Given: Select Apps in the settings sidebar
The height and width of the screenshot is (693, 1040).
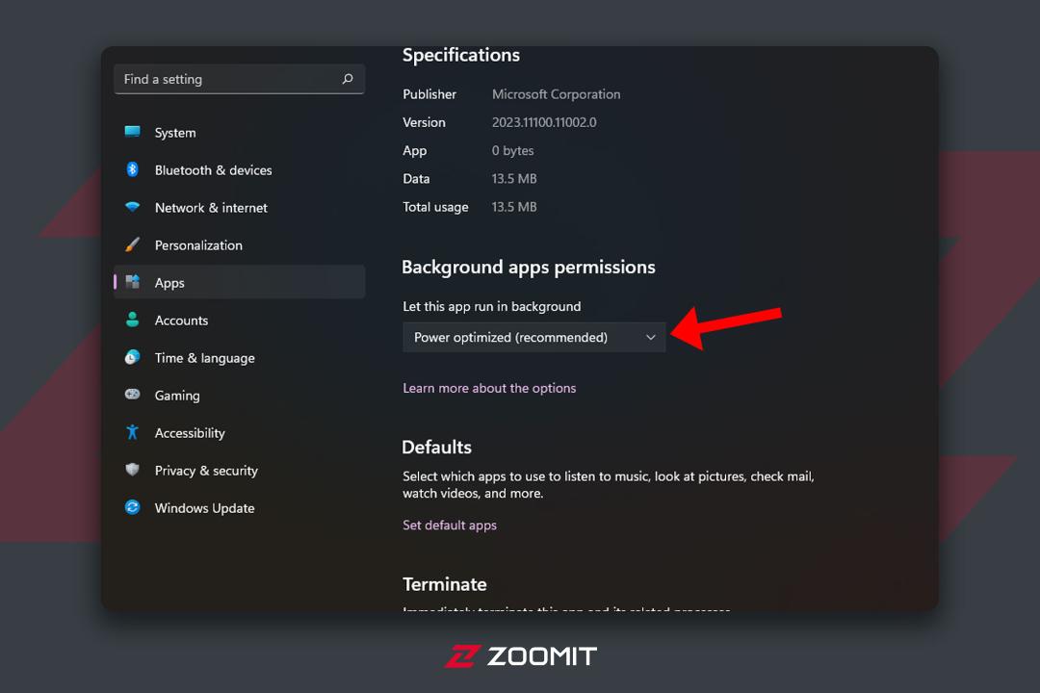Looking at the screenshot, I should 240,283.
